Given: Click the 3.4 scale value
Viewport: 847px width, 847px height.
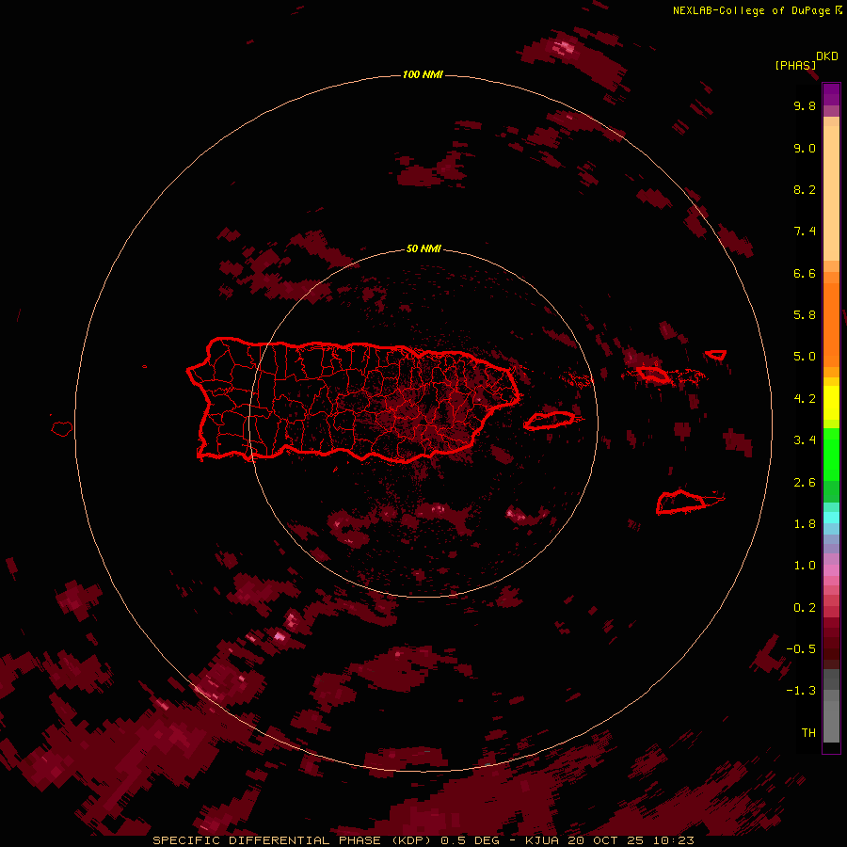Looking at the screenshot, I should [x=805, y=440].
